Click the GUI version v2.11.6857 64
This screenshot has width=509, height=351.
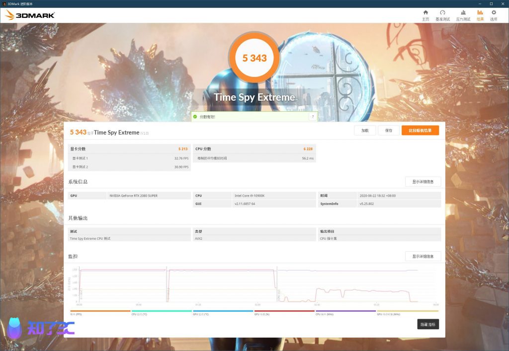click(245, 204)
